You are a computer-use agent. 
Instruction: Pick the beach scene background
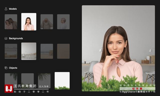[47, 51]
